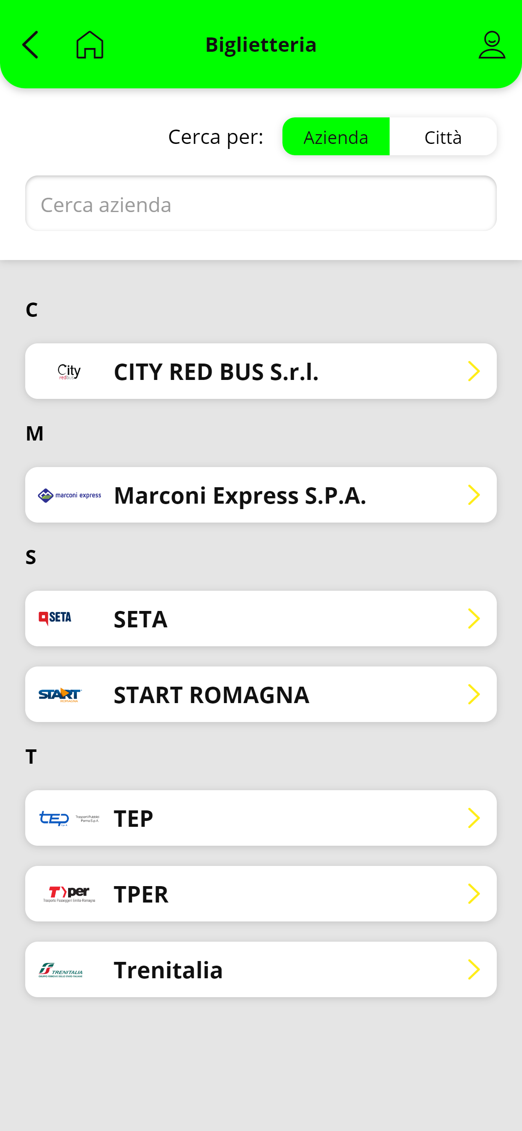
Task: Open the user profile icon
Action: [492, 45]
